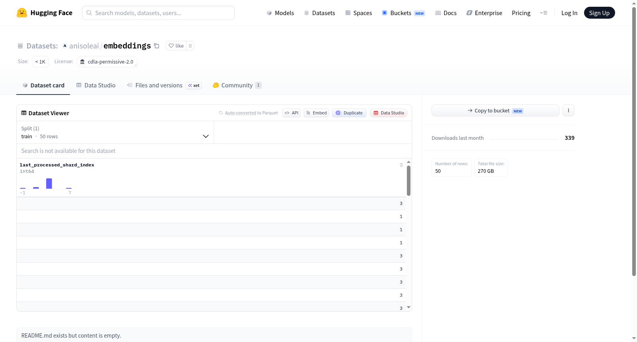Open Models from the top navigation
This screenshot has width=637, height=342.
pyautogui.click(x=280, y=13)
